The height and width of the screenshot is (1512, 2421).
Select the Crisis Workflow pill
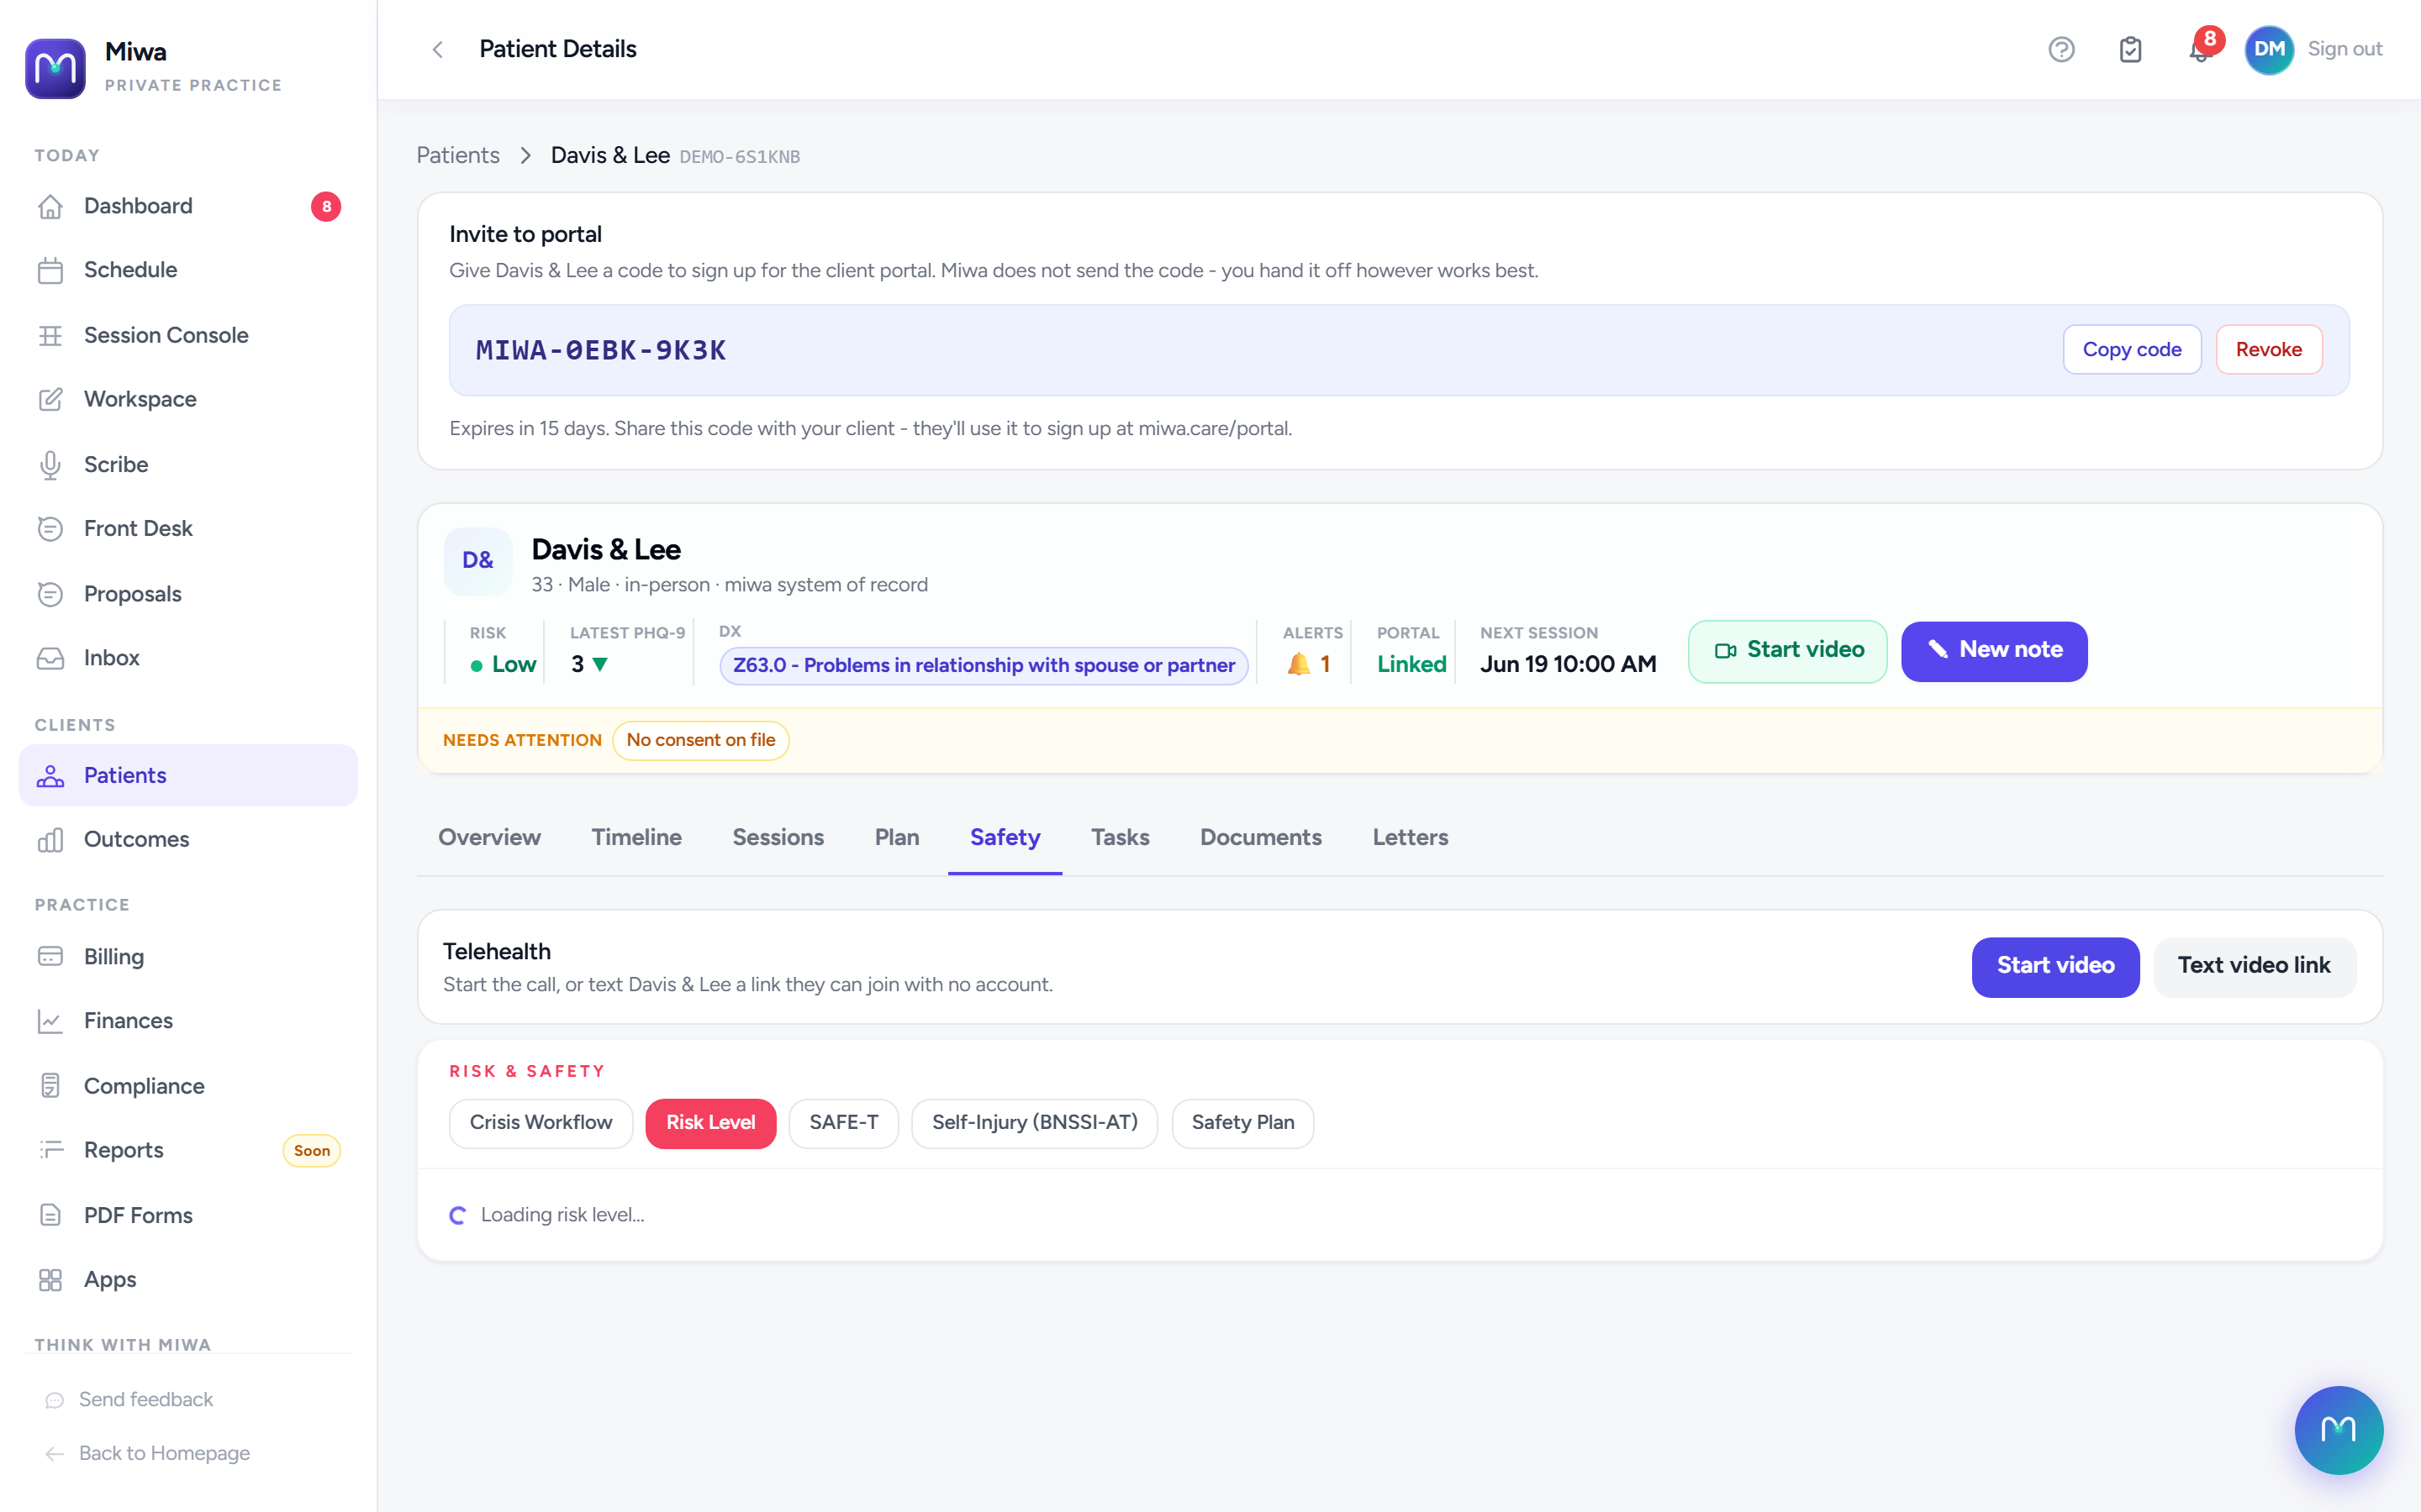click(x=541, y=1122)
